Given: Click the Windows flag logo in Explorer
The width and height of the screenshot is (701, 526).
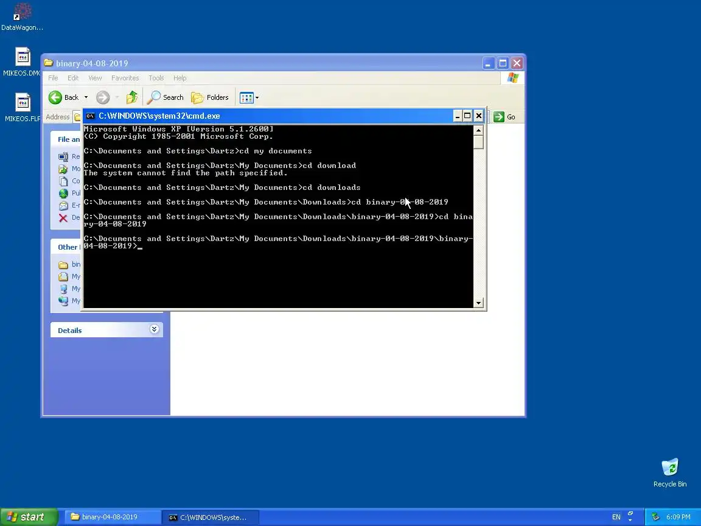Looking at the screenshot, I should tap(512, 78).
